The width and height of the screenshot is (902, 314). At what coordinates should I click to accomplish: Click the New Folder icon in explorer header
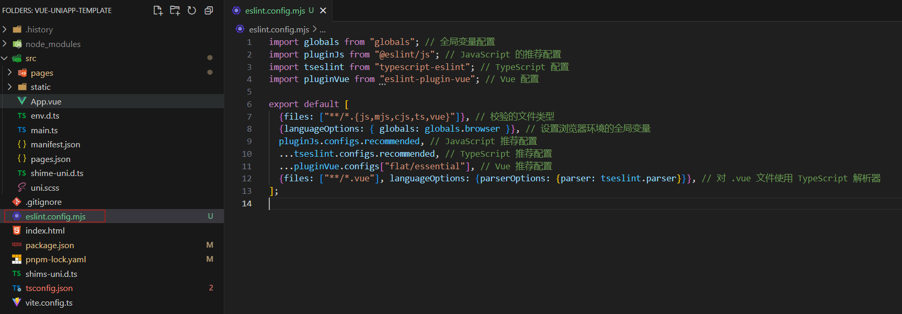(175, 10)
